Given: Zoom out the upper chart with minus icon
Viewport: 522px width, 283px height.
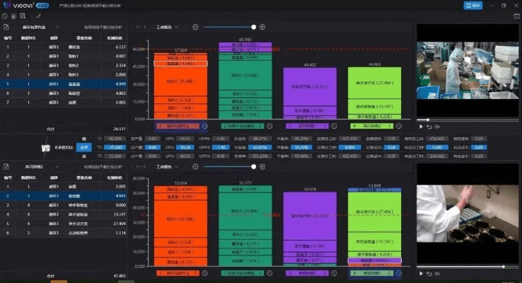Looking at the screenshot, I should click(x=195, y=27).
